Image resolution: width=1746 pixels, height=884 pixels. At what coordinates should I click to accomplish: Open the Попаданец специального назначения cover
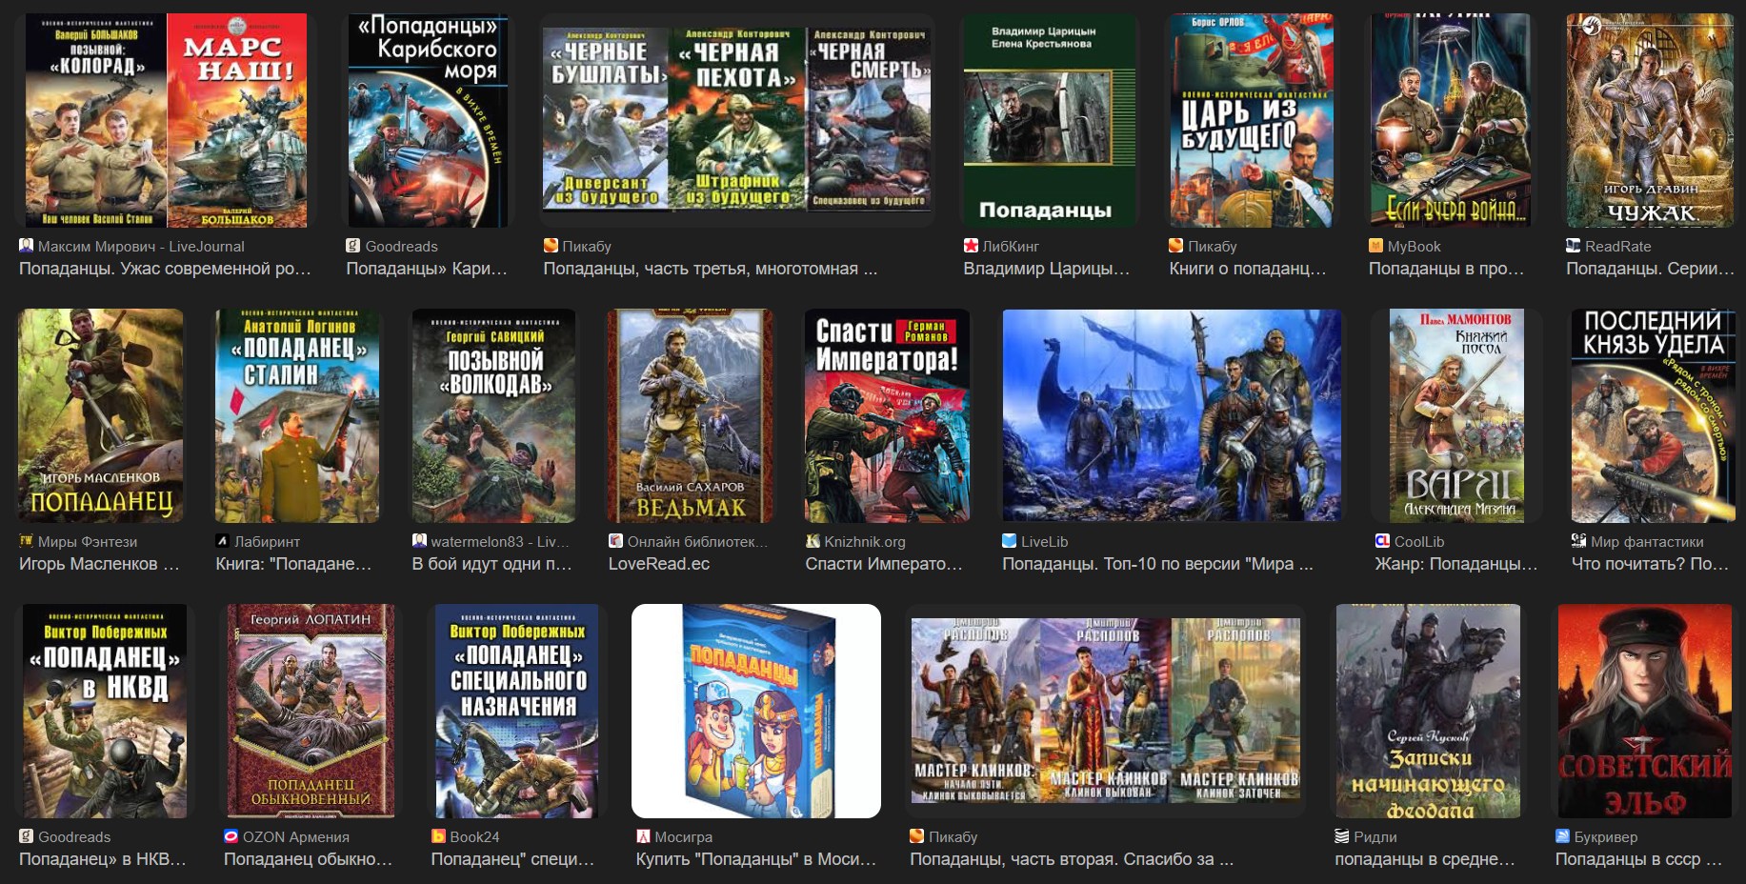(517, 711)
